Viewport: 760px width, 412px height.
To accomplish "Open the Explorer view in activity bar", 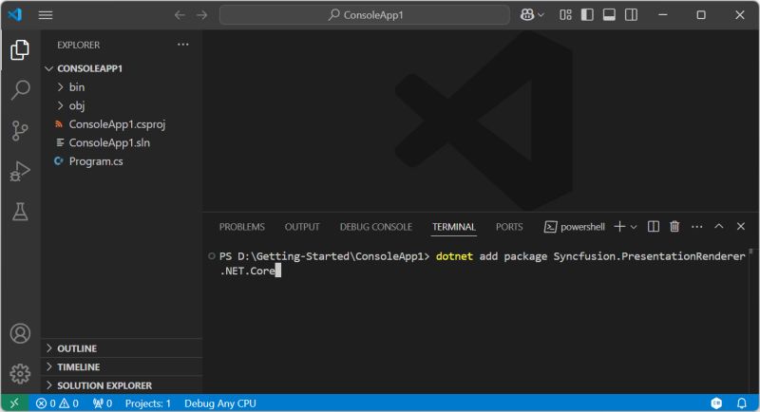I will (x=20, y=50).
